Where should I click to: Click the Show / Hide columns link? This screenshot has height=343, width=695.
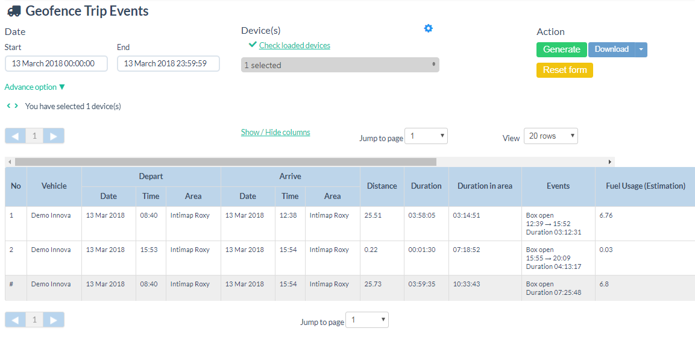pyautogui.click(x=275, y=132)
